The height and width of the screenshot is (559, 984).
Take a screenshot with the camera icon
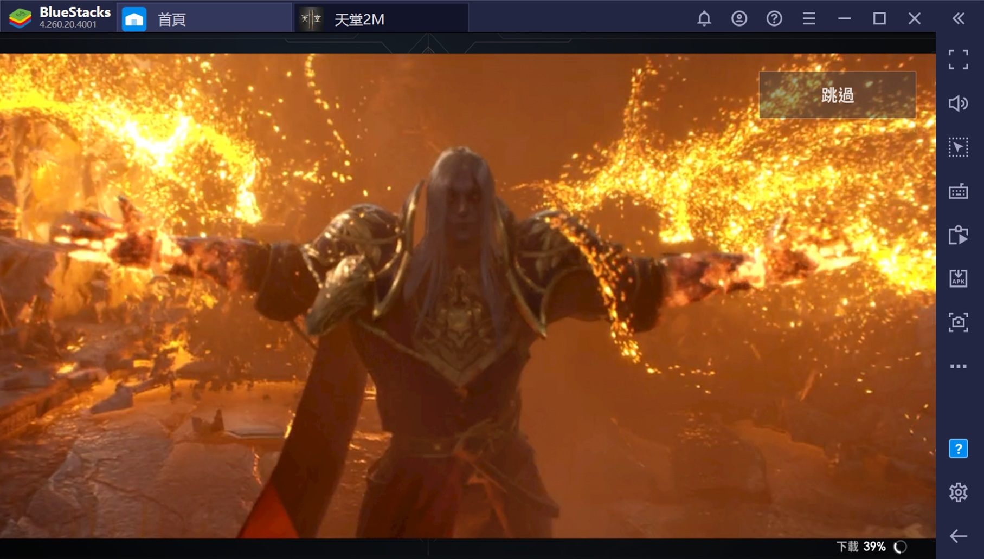pos(959,322)
